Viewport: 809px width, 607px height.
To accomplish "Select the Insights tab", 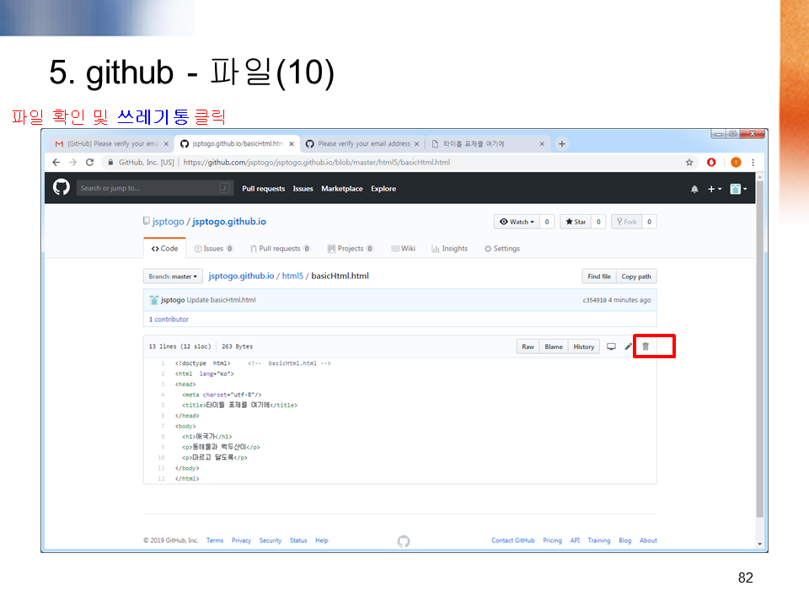I will pos(449,248).
